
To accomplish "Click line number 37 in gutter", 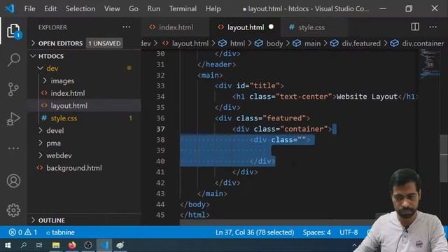I will point(160,129).
